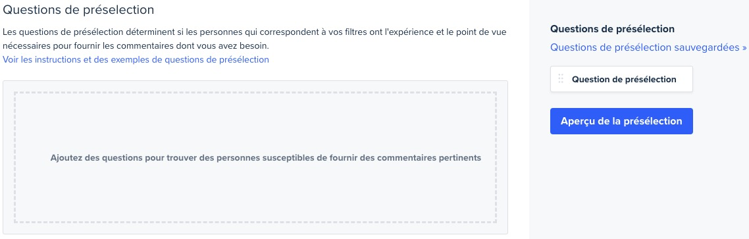749x239 pixels.
Task: Click the bold sidebar Questions de présélection title
Action: [612, 29]
